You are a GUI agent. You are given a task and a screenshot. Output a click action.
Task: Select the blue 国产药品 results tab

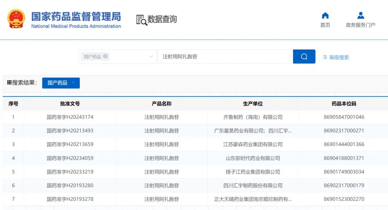click(x=57, y=83)
